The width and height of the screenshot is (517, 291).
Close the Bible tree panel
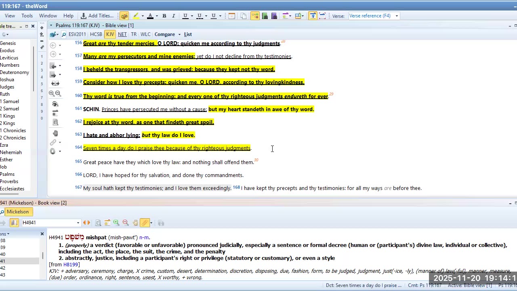(33, 26)
